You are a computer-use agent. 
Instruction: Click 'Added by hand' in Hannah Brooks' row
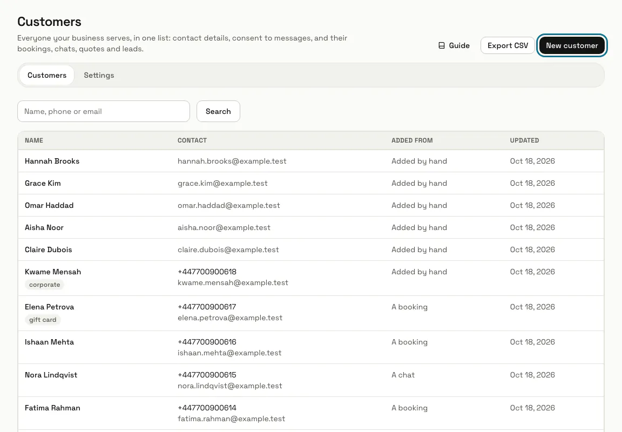coord(419,161)
